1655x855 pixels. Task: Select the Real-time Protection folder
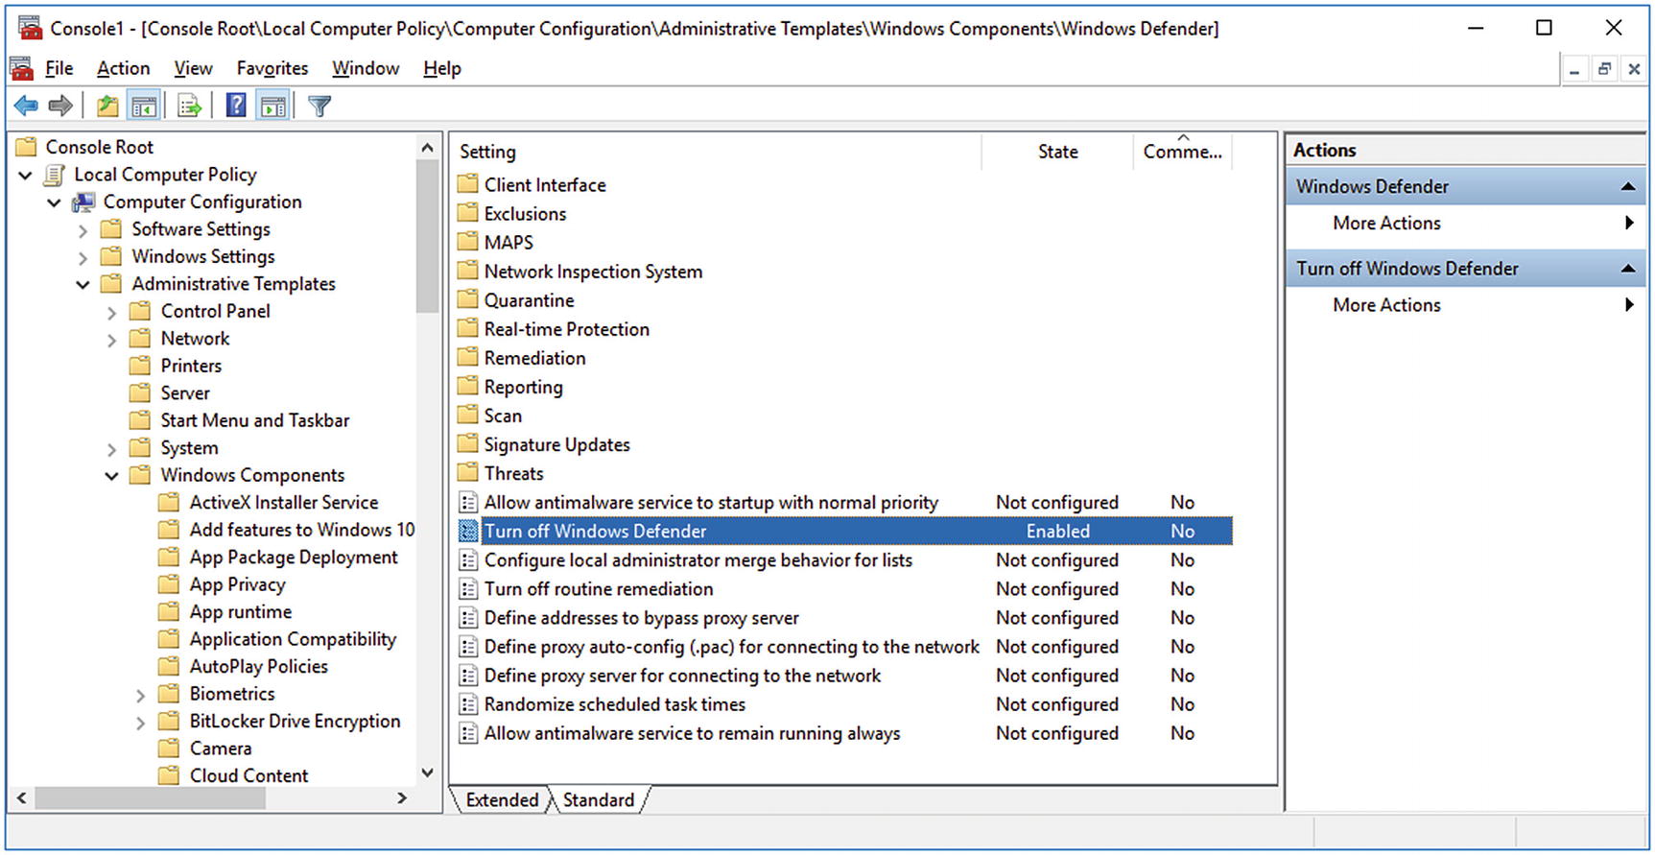tap(566, 329)
